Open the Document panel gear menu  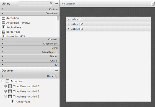(56, 70)
